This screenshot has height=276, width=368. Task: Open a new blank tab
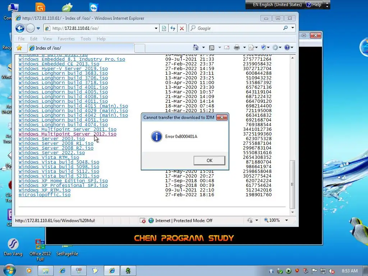click(140, 49)
